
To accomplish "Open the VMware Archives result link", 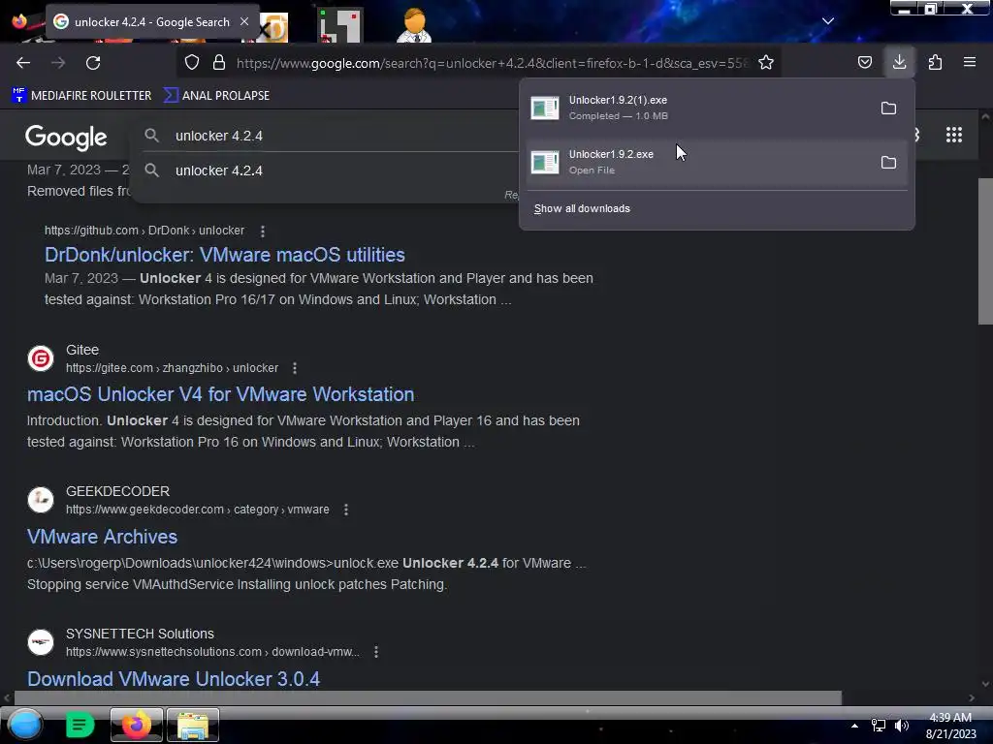I will click(x=102, y=537).
